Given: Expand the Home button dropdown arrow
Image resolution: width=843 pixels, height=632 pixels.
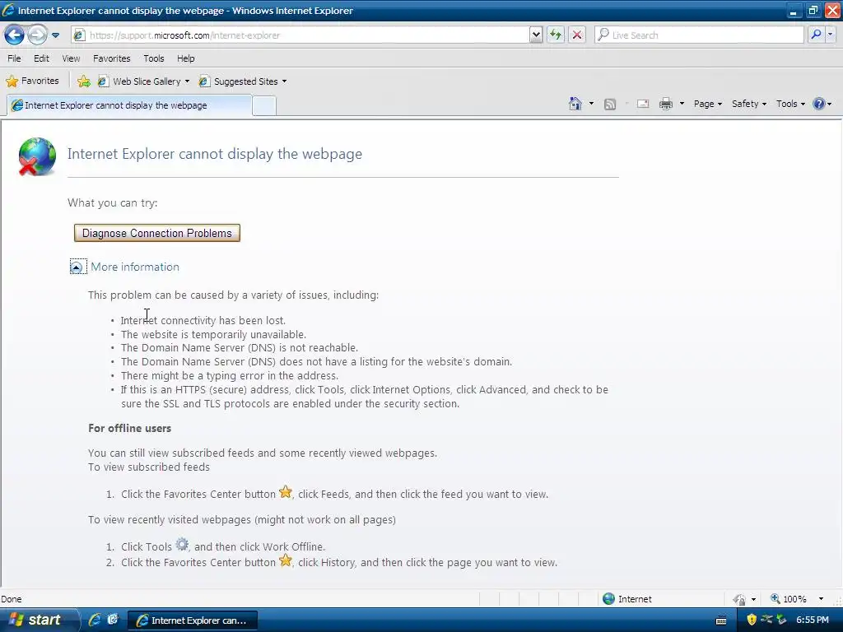Looking at the screenshot, I should coord(591,104).
